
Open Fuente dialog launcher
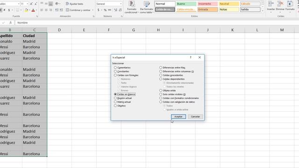coord(37,16)
